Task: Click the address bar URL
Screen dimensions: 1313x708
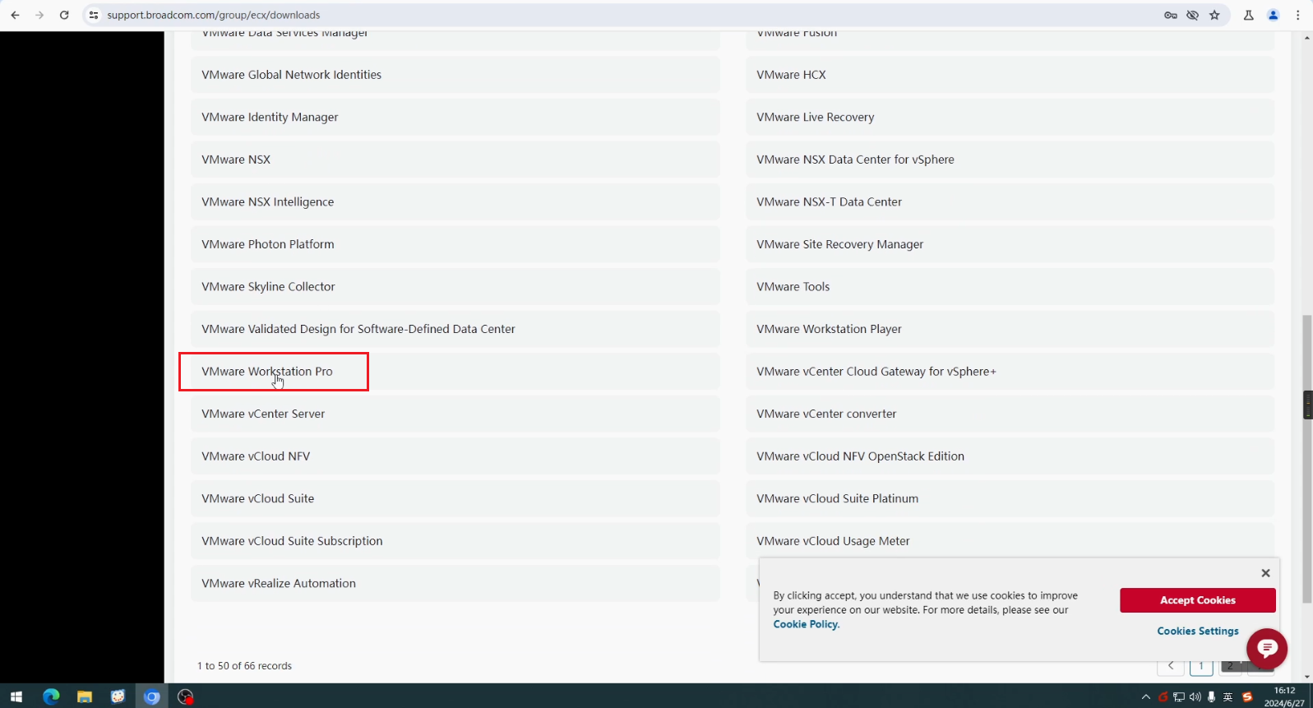Action: click(x=214, y=15)
